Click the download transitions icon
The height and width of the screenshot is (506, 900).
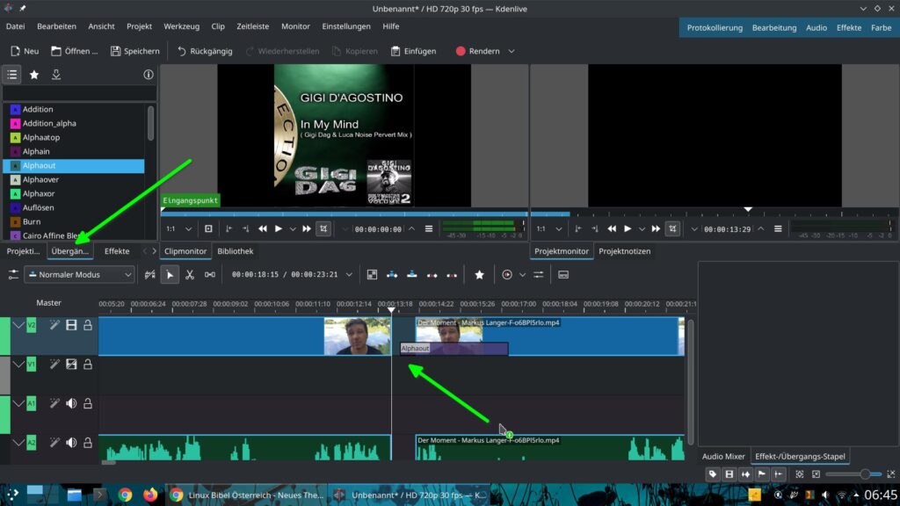[x=56, y=75]
